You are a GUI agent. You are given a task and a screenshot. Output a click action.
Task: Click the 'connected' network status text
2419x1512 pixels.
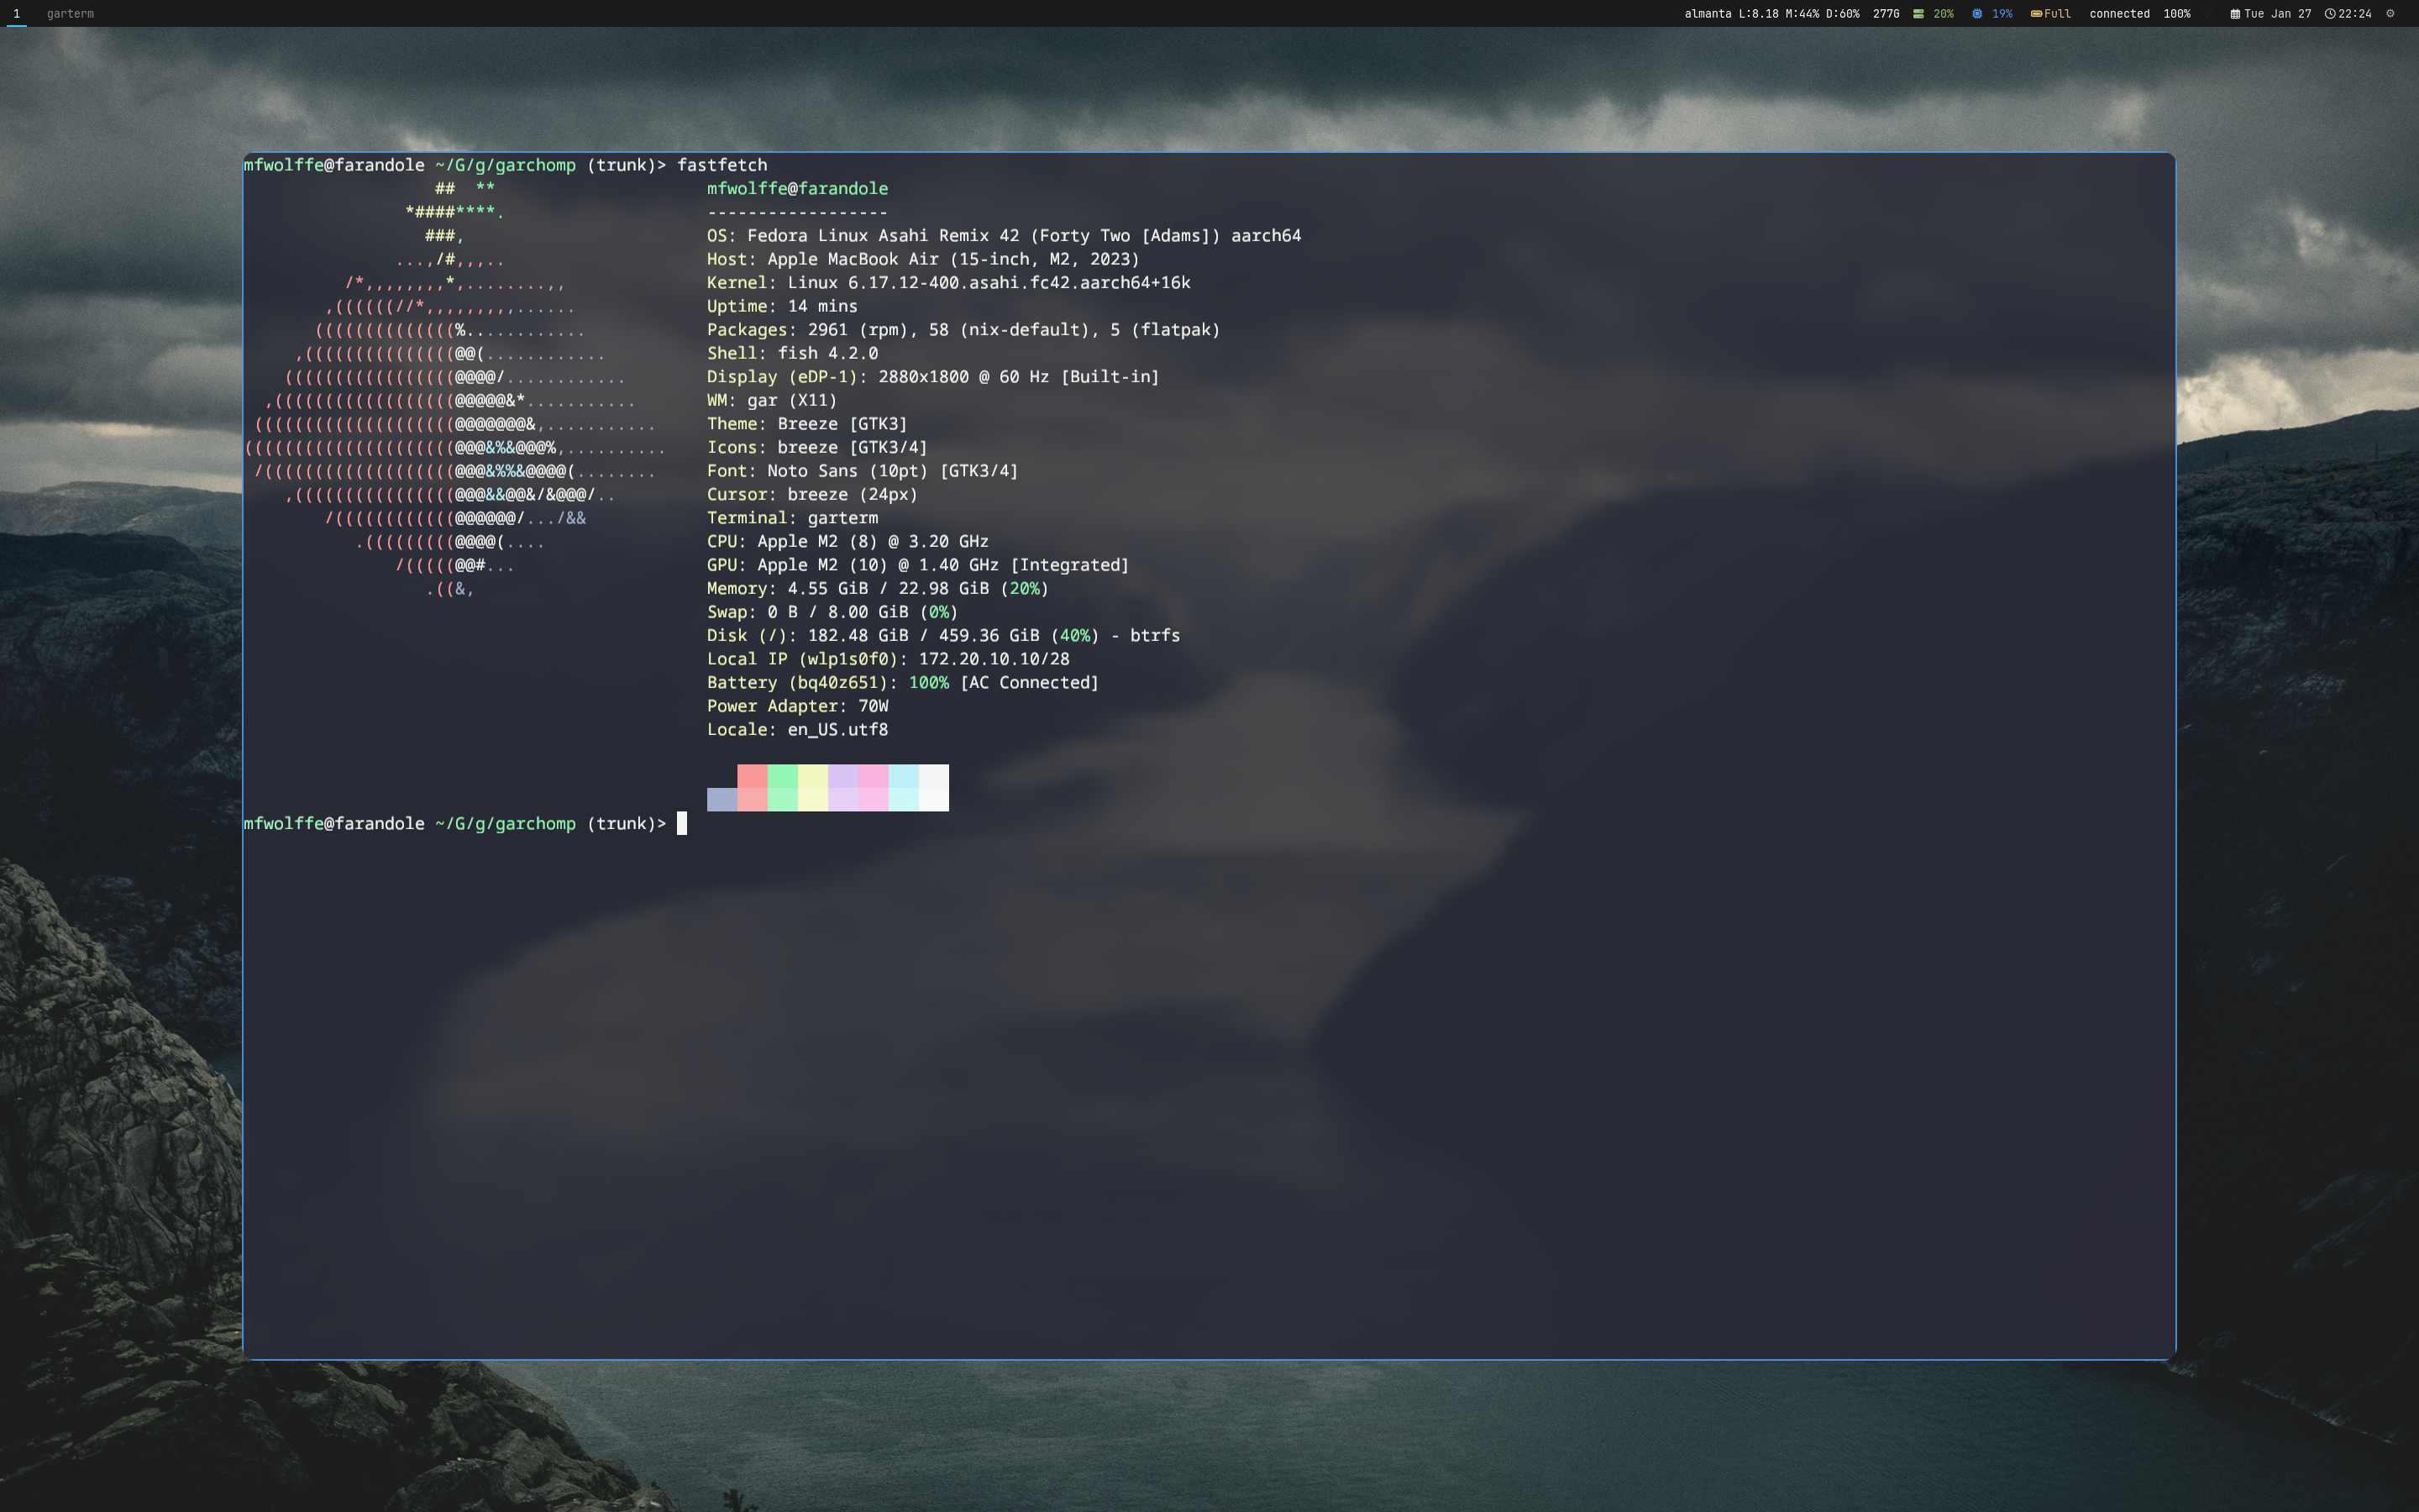2119,14
